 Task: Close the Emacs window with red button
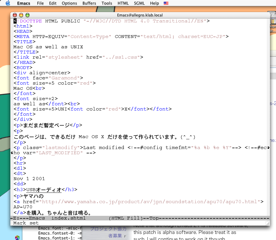click(15, 15)
